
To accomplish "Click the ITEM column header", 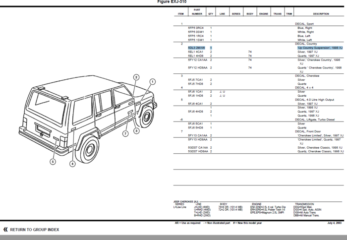I will pyautogui.click(x=181, y=14).
